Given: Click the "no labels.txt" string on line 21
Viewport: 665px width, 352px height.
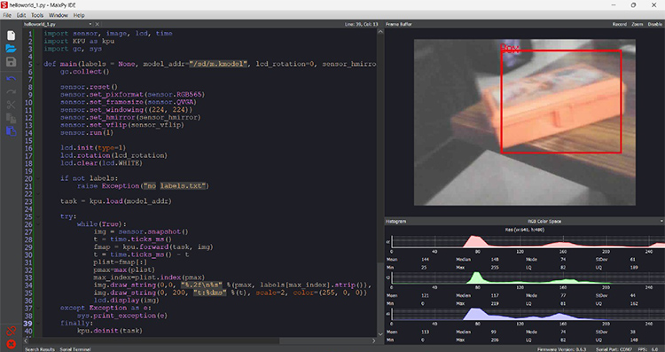Looking at the screenshot, I should 176,186.
